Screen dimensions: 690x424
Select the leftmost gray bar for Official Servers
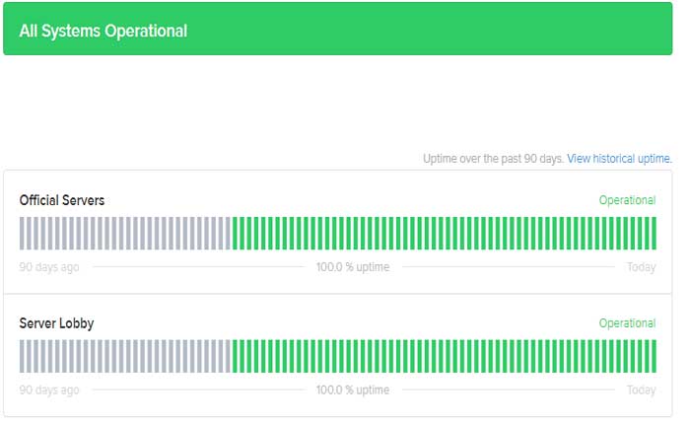[23, 233]
